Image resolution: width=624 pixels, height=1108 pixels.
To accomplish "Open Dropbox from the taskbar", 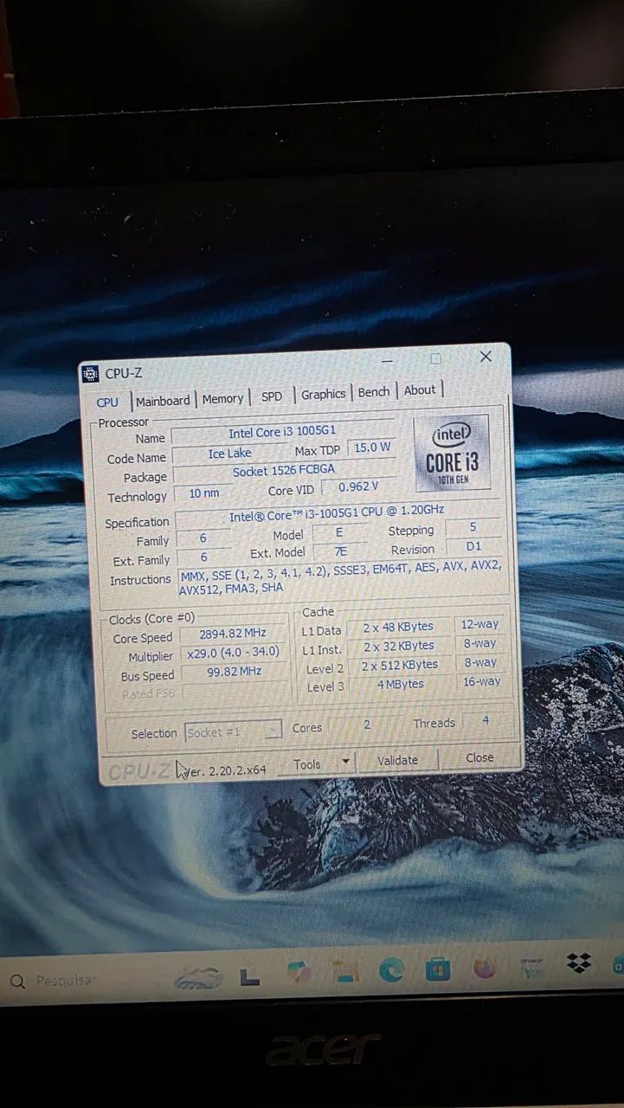I will point(578,963).
